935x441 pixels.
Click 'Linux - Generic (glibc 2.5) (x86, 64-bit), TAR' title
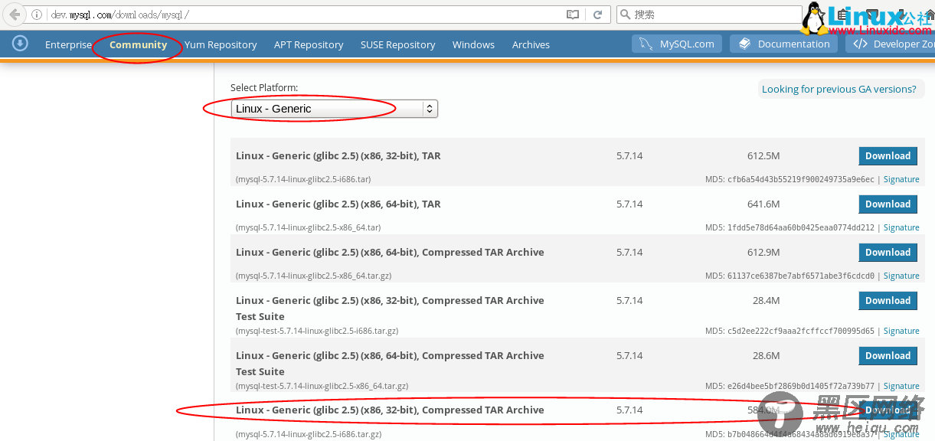[x=338, y=204]
